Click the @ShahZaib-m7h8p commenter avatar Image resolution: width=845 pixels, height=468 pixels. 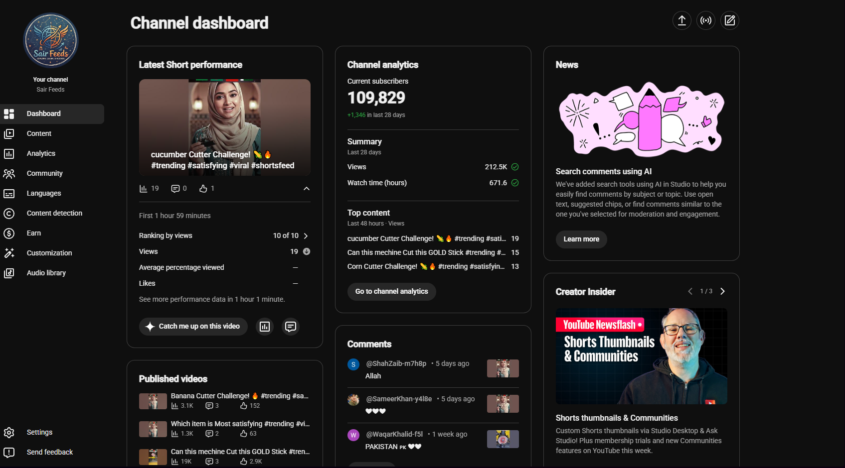point(353,364)
